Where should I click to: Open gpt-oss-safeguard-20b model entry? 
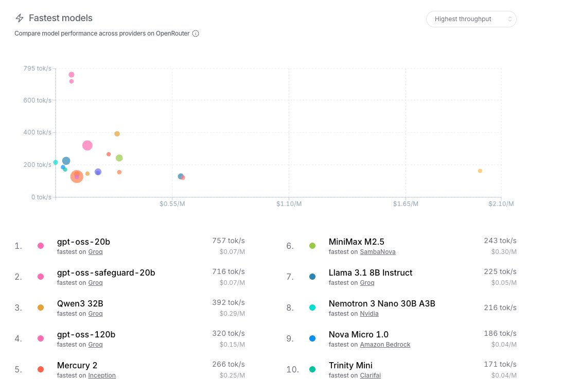point(106,272)
